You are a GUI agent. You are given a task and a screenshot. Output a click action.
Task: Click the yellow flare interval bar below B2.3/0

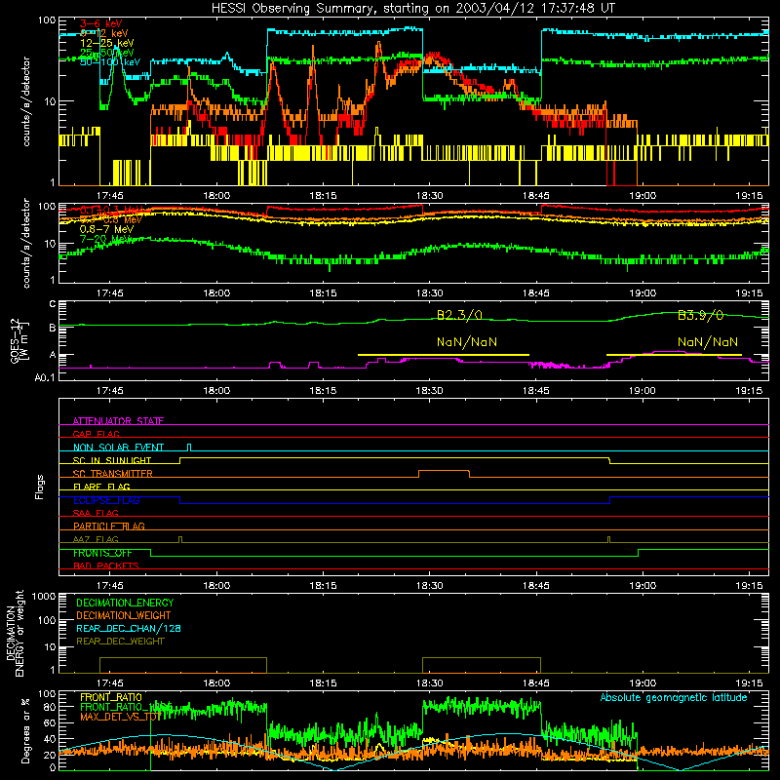click(444, 355)
